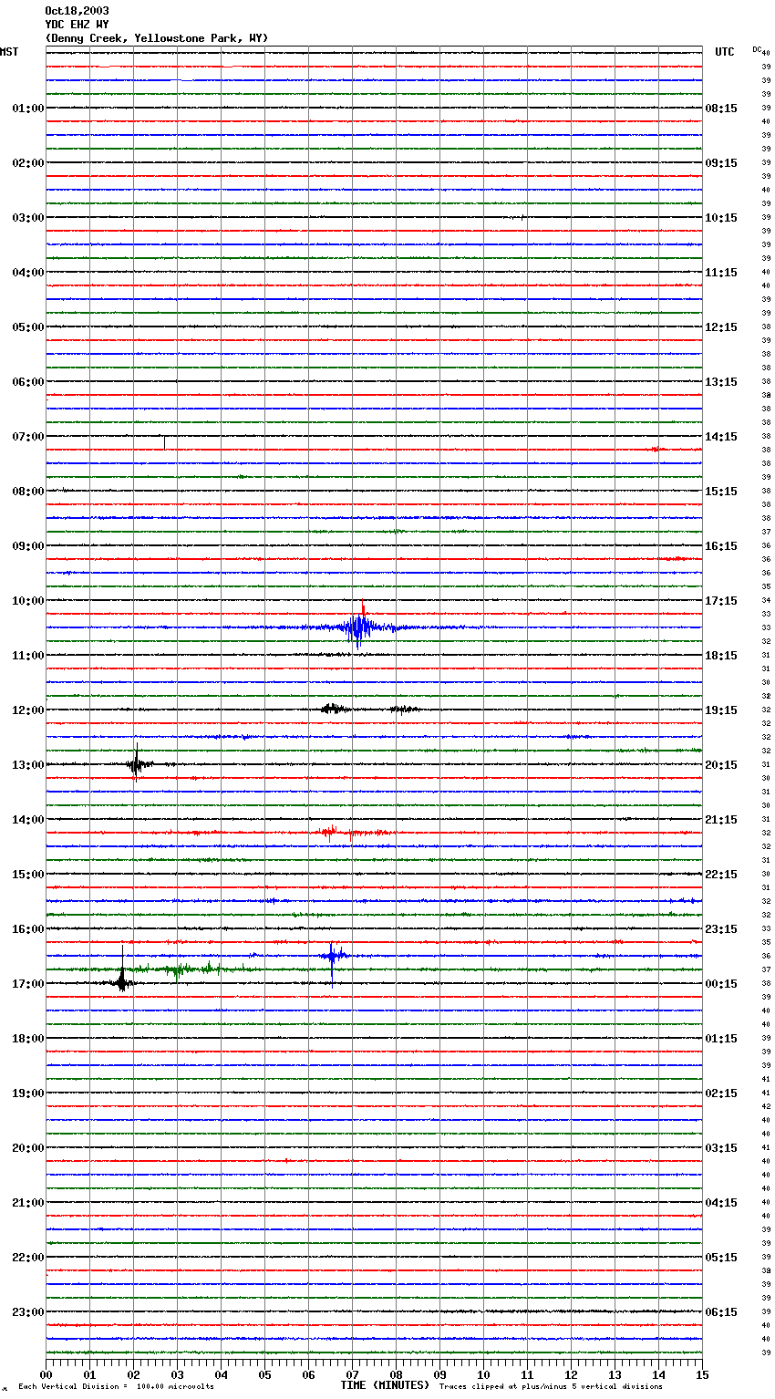
Task: Select the 13:00 MST time label
Action: [x=28, y=765]
